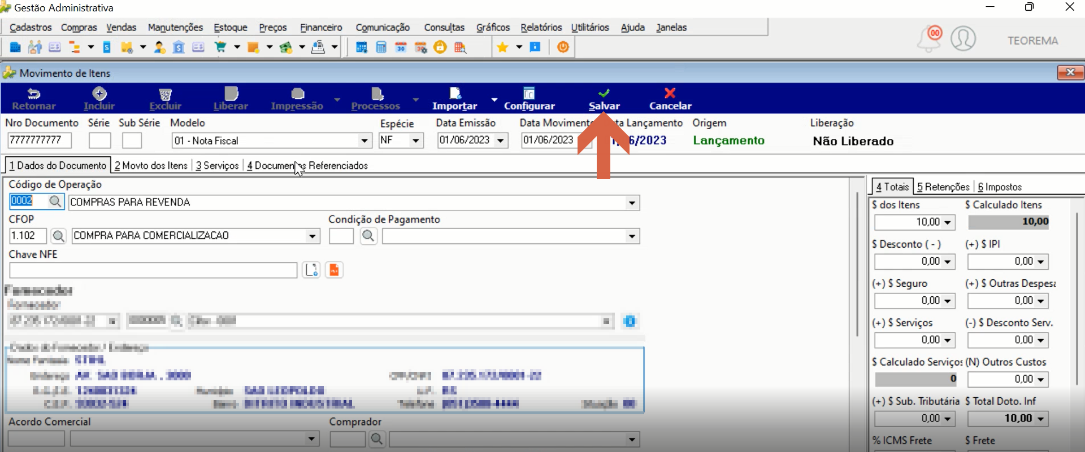Click the blue 'S' document toolbar icon
This screenshot has height=452, width=1085.
pos(107,47)
